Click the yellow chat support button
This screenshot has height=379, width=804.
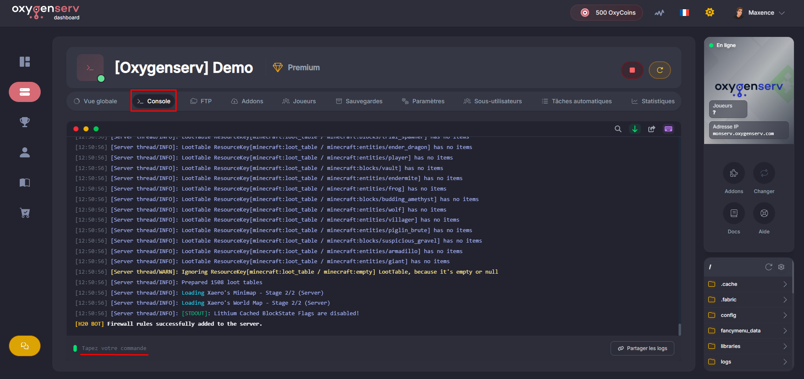25,346
